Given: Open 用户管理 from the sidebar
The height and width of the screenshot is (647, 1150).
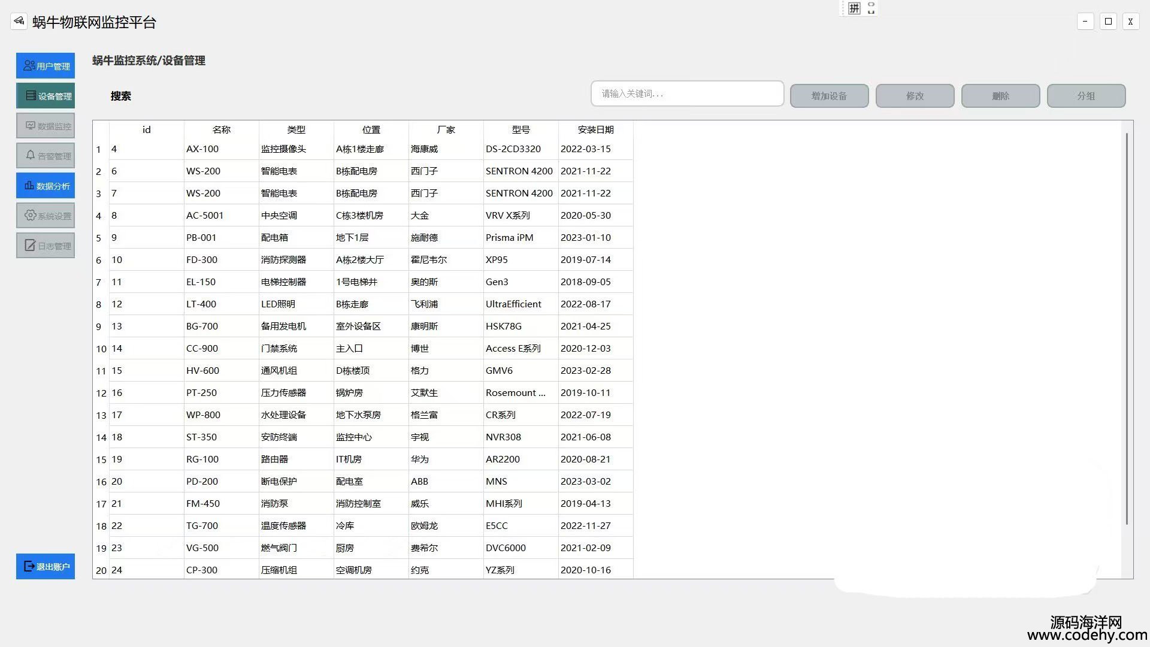Looking at the screenshot, I should [46, 66].
